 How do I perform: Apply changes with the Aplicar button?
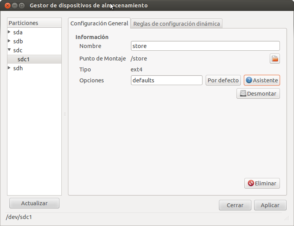[x=270, y=205]
